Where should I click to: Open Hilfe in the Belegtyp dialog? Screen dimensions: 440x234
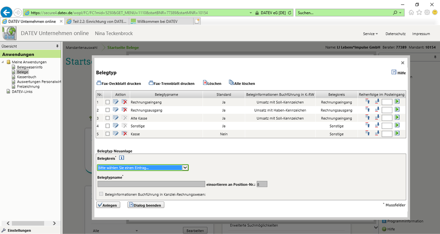coord(399,73)
